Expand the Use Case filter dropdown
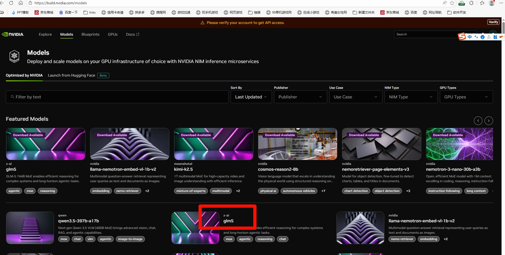 pos(356,97)
